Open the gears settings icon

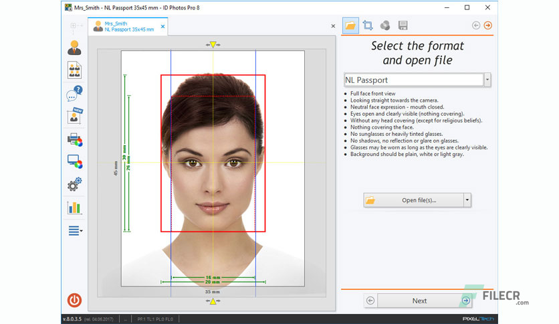[74, 184]
